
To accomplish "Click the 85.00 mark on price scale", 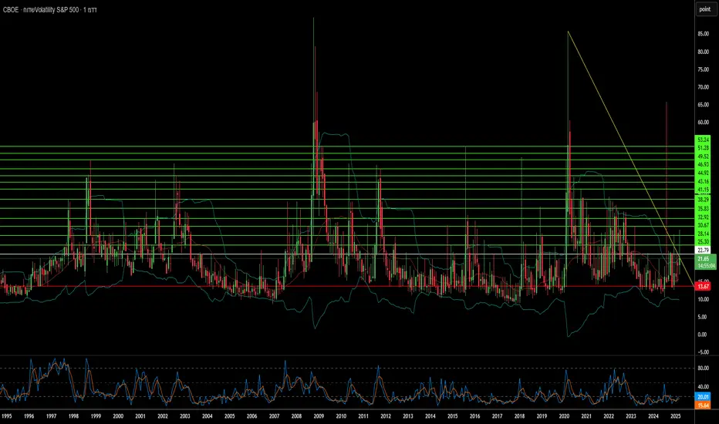I will click(703, 35).
